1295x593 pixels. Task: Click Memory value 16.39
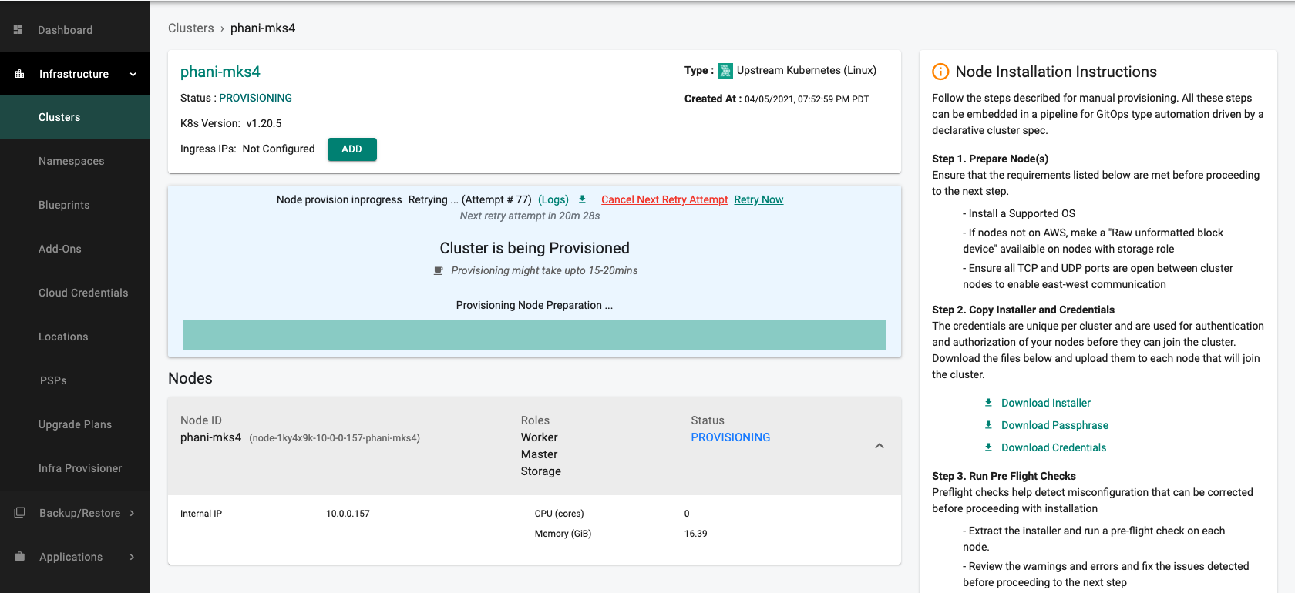(696, 534)
